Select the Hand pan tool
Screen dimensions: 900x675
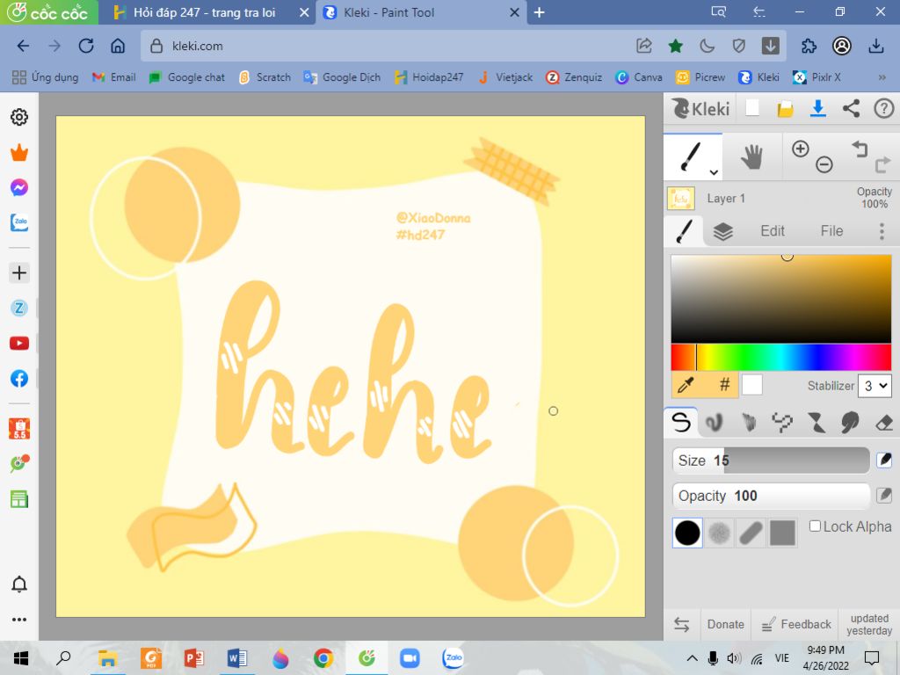coord(751,156)
